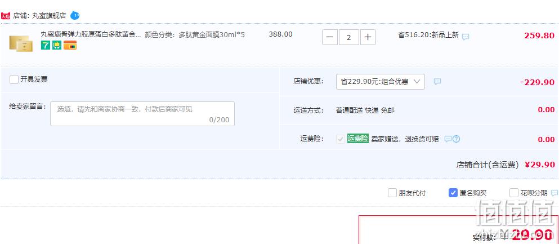The width and height of the screenshot is (559, 244).
Task: Click the orange credit card badge
Action: [70, 45]
